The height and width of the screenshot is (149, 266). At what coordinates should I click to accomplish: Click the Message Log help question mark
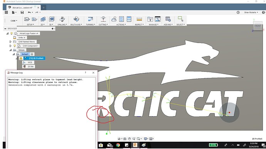[86, 73]
